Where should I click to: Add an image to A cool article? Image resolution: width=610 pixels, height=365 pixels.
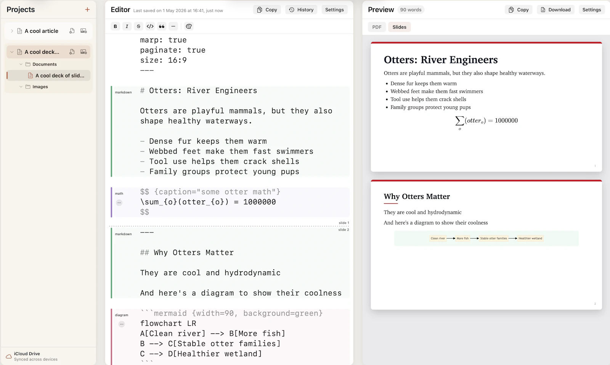[x=83, y=31]
